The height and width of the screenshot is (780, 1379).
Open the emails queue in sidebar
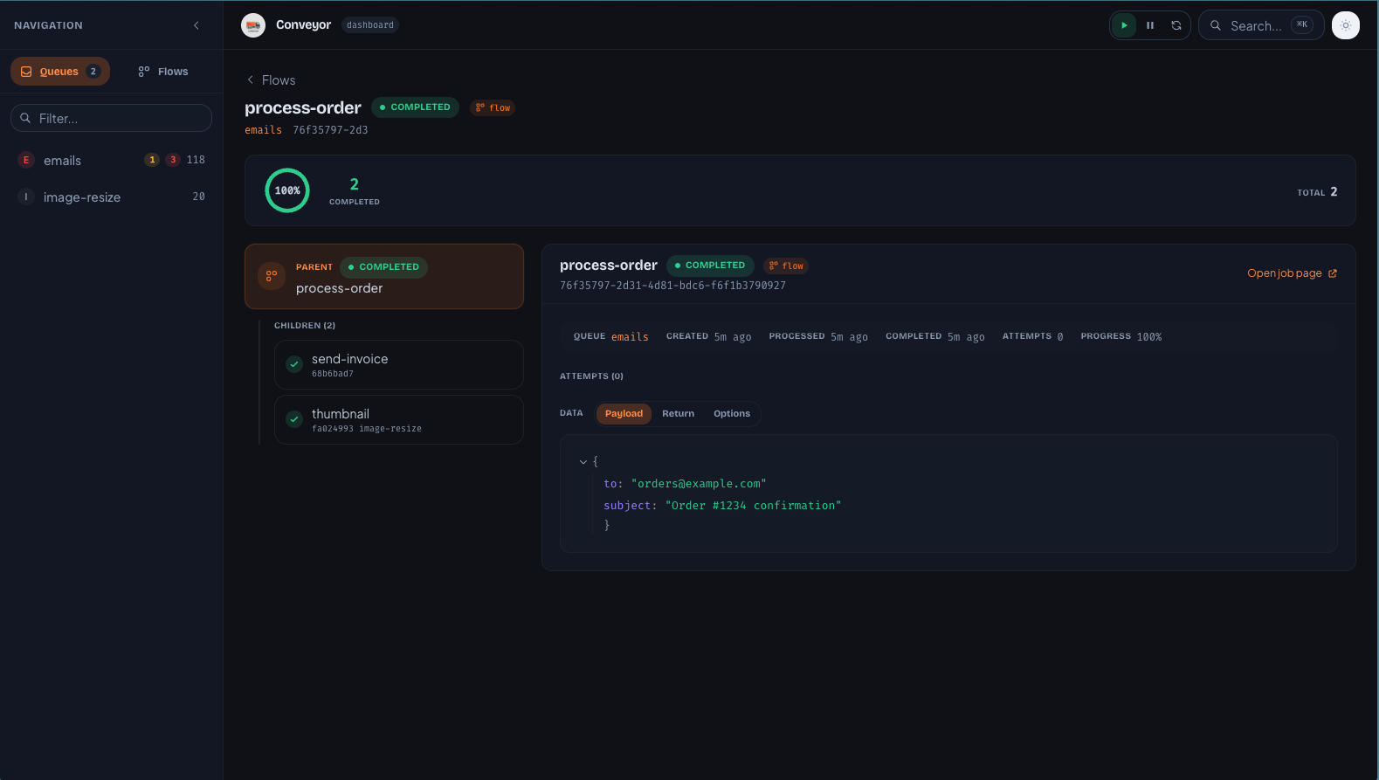tap(63, 161)
